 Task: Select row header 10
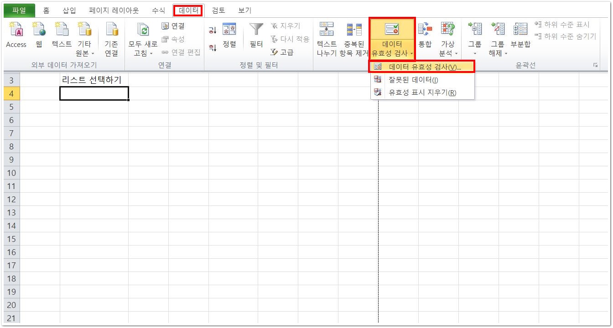coord(12,173)
